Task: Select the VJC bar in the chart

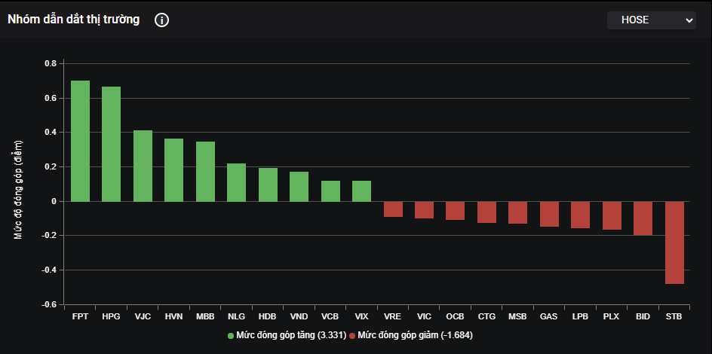Action: tap(143, 166)
